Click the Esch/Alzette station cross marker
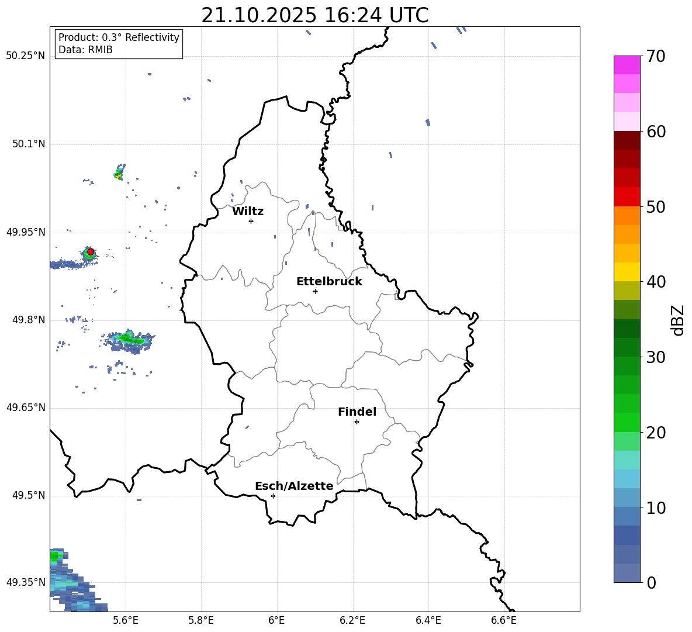The image size is (692, 632). [x=273, y=496]
